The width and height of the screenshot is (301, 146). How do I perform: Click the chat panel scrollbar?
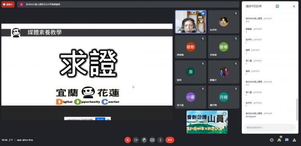coord(297,109)
